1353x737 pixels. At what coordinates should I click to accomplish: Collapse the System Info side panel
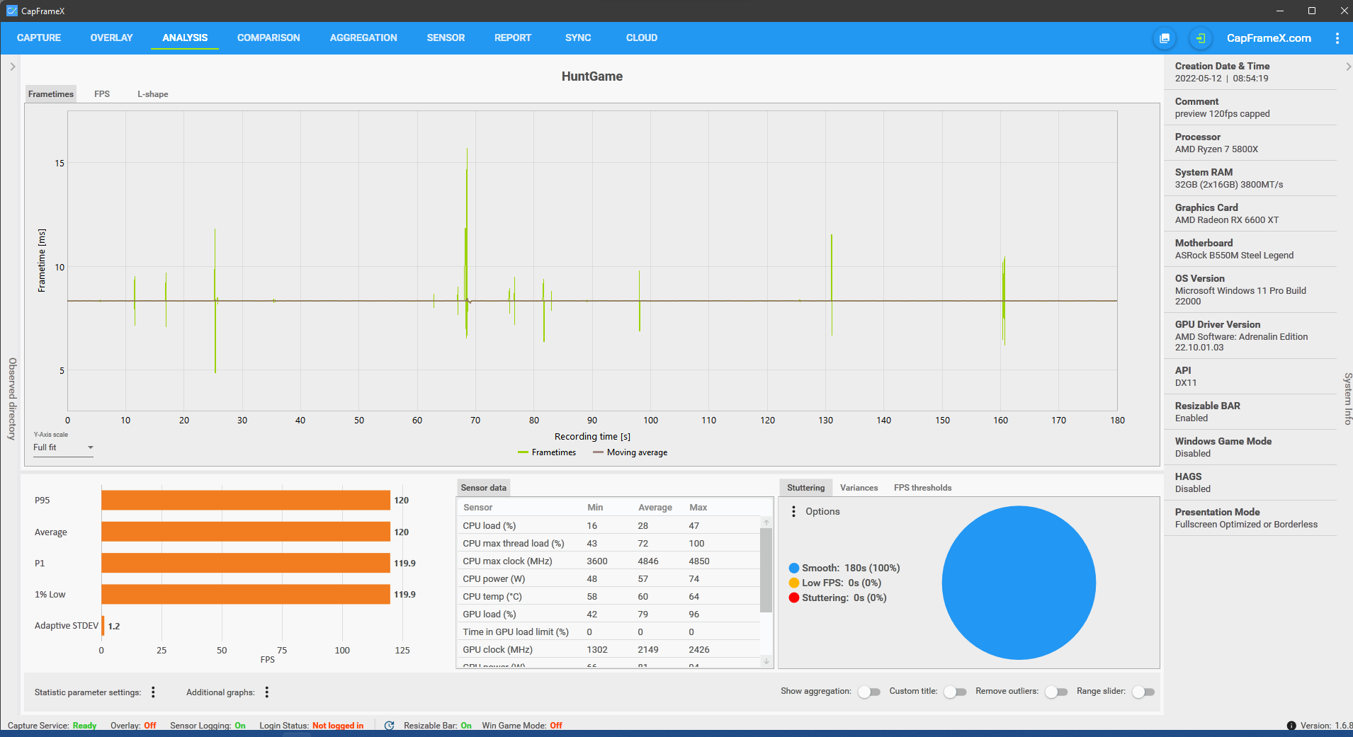[1347, 67]
